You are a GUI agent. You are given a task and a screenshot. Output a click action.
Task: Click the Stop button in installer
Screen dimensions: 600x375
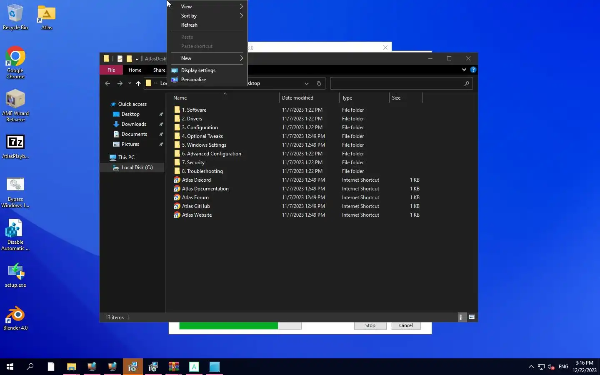(x=370, y=325)
